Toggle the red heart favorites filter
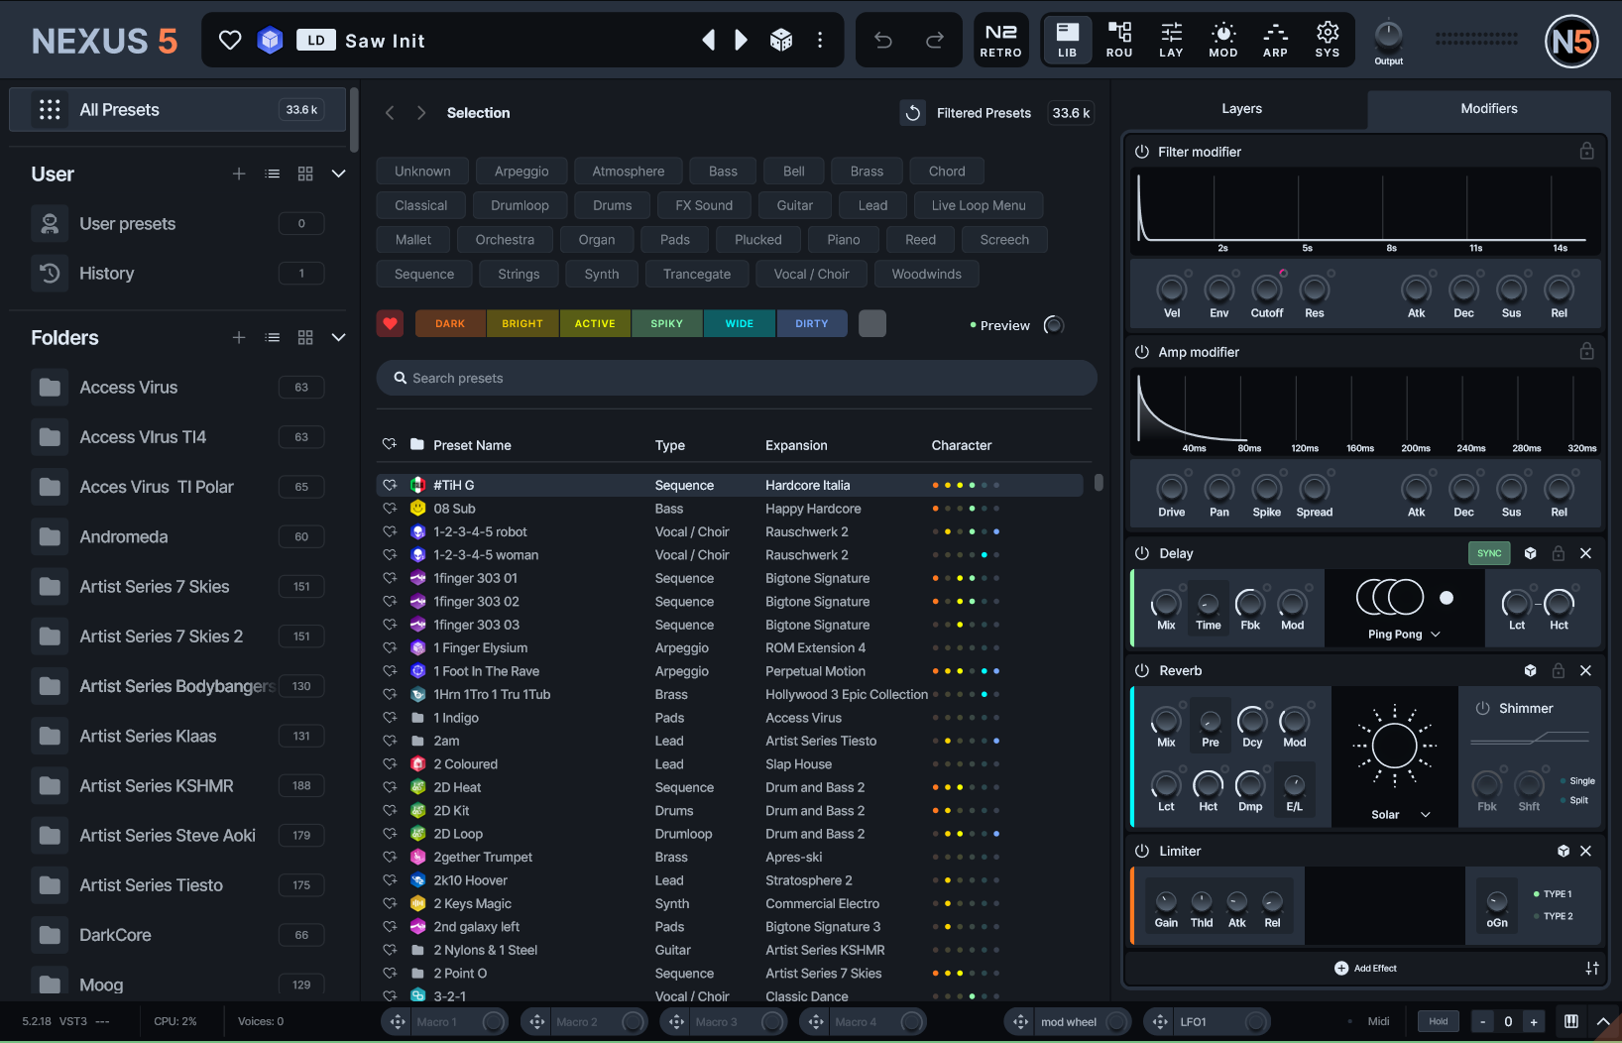The height and width of the screenshot is (1043, 1622). point(390,323)
